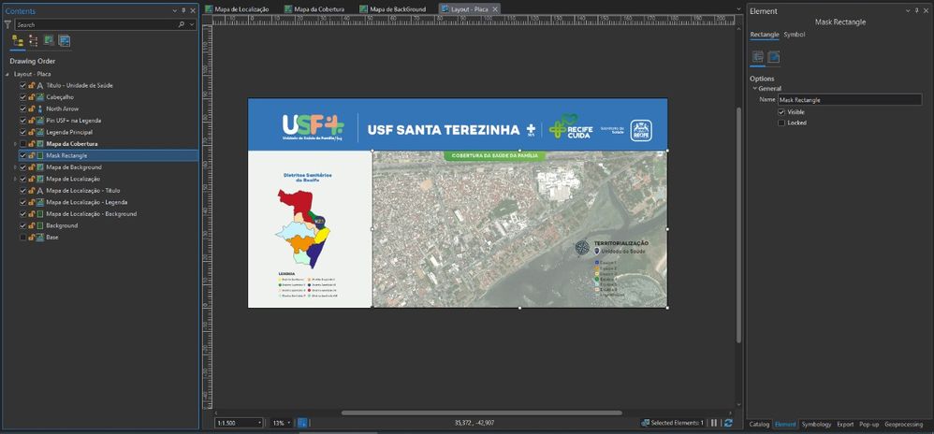934x434 pixels.
Task: Click the refresh icon in status bar
Action: click(x=728, y=423)
